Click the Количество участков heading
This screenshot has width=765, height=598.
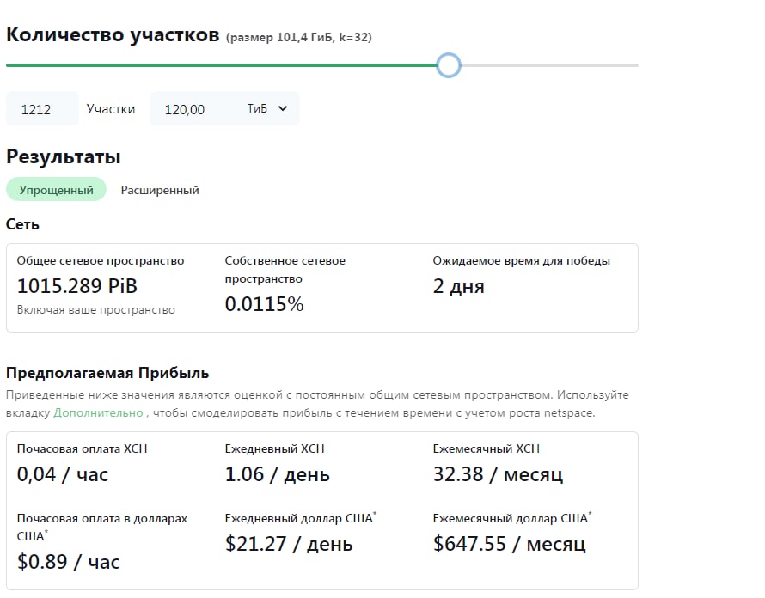click(113, 34)
